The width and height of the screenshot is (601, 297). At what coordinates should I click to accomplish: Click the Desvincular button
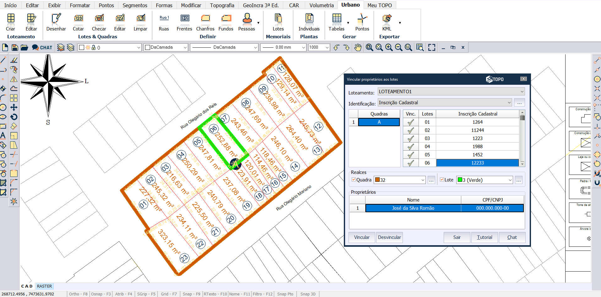(389, 237)
